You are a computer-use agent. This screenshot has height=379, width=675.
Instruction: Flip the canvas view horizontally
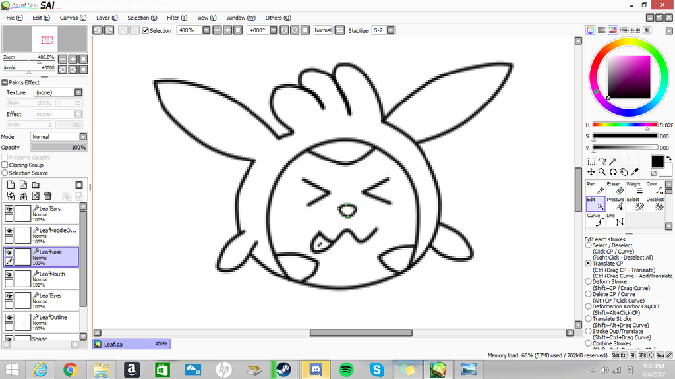[x=340, y=30]
